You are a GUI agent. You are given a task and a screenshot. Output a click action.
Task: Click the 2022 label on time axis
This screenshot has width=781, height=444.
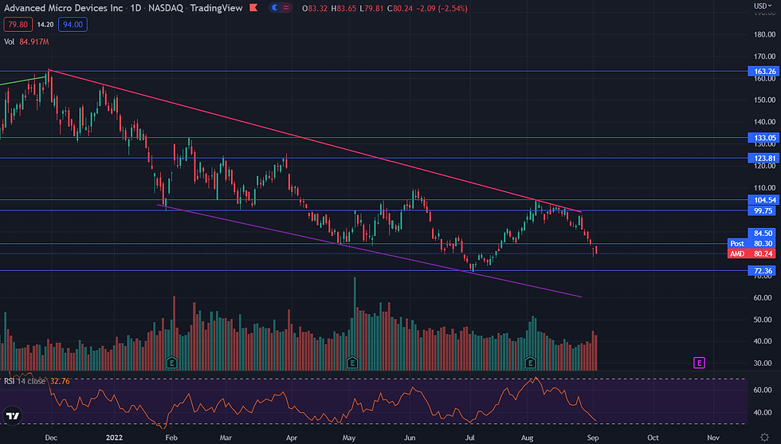[x=114, y=438]
